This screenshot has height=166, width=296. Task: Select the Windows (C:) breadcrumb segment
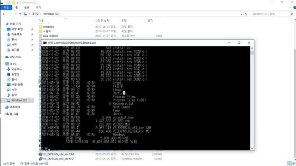(x=51, y=14)
